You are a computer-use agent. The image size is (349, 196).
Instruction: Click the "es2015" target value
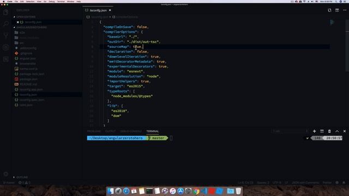(x=135, y=86)
